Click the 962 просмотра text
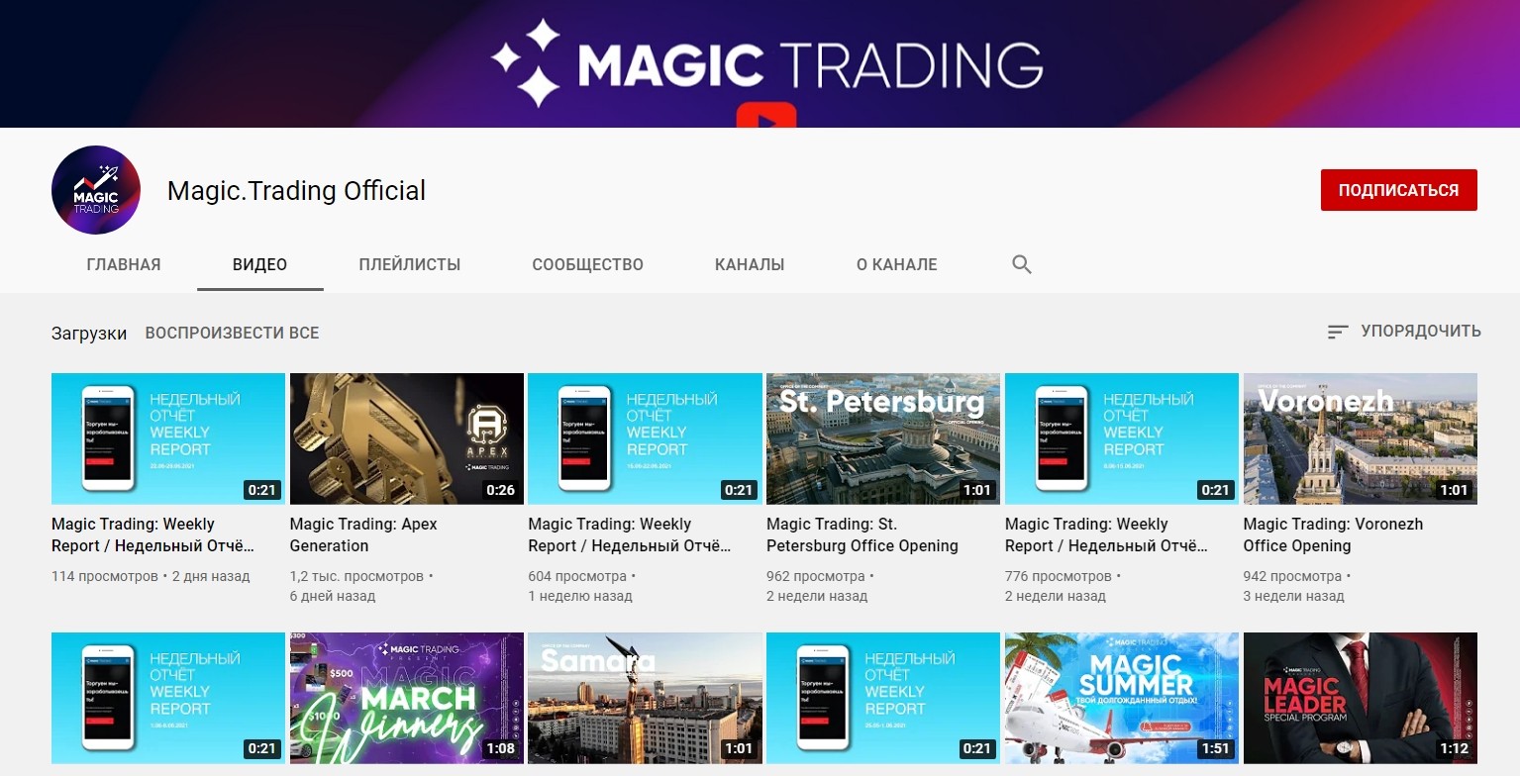The height and width of the screenshot is (776, 1520). pos(816,576)
